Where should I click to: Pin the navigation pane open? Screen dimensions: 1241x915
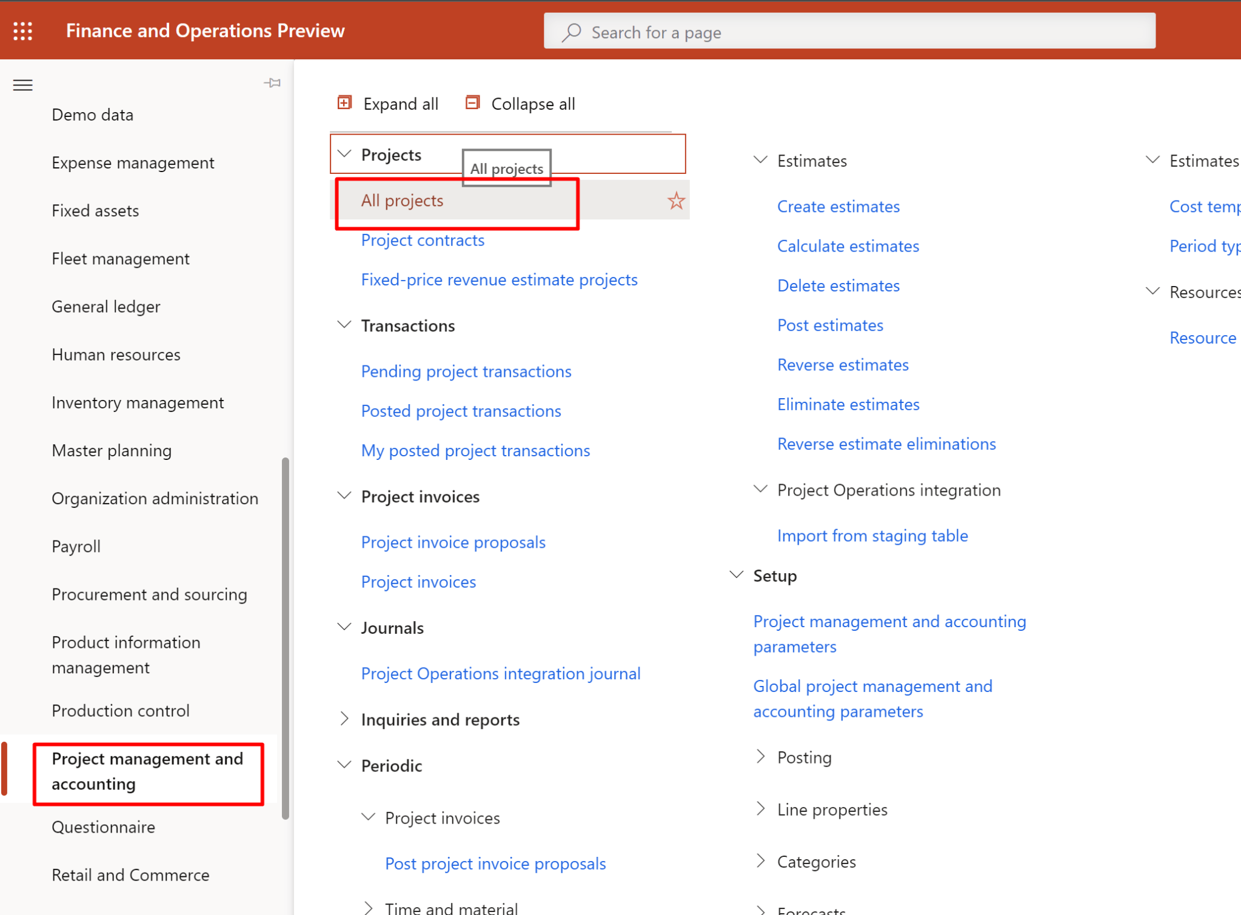click(272, 82)
